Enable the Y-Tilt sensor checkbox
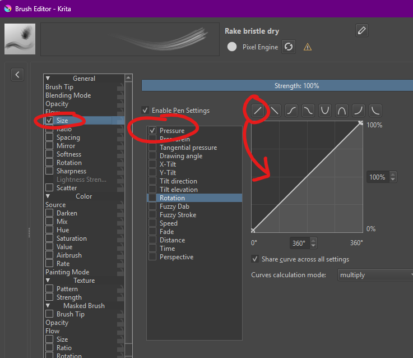The height and width of the screenshot is (358, 413). tap(152, 172)
